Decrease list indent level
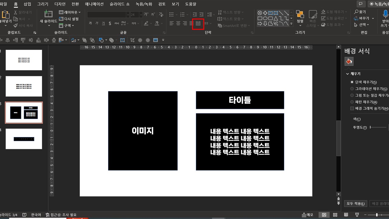The height and width of the screenshot is (219, 389). coord(195,14)
